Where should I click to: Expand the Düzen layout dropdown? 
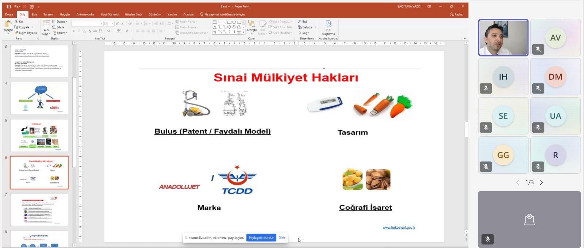(x=60, y=22)
